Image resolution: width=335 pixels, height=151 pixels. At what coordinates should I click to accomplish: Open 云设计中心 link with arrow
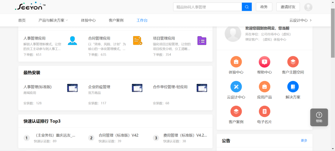(x=300, y=20)
